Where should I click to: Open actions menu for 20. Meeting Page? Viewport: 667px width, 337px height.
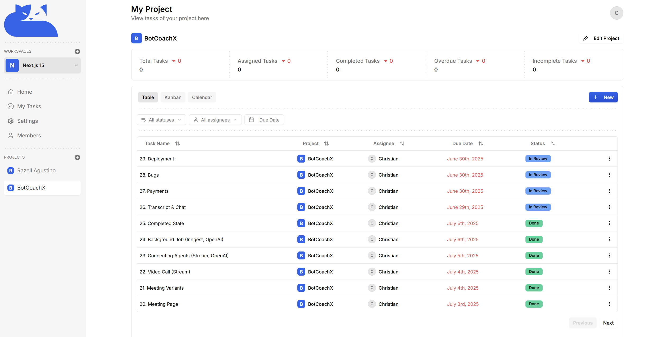pos(609,304)
